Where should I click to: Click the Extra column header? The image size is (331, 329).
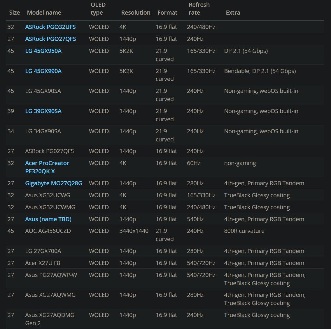(233, 13)
